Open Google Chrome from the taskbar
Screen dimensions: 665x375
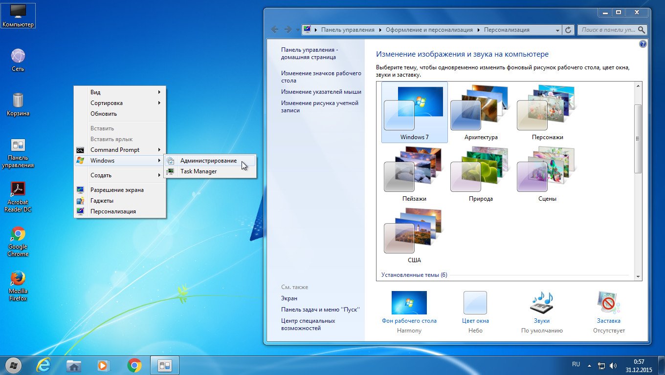click(x=134, y=365)
